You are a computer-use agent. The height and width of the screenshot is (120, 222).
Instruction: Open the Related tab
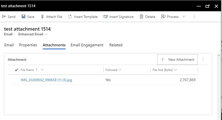pos(116,45)
